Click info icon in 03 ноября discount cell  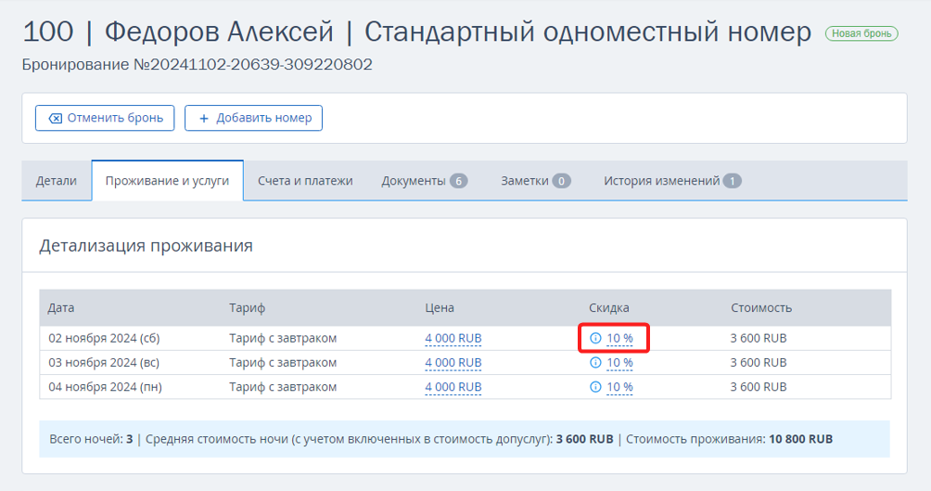[x=595, y=363]
